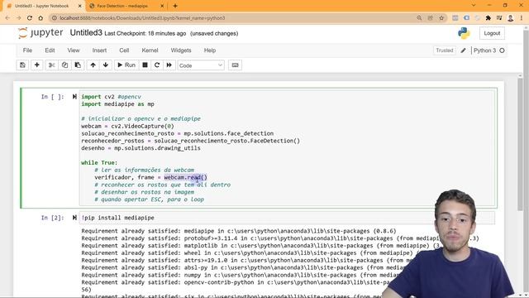The height and width of the screenshot is (298, 529).
Task: Bookmark this page with star icon
Action: (441, 18)
